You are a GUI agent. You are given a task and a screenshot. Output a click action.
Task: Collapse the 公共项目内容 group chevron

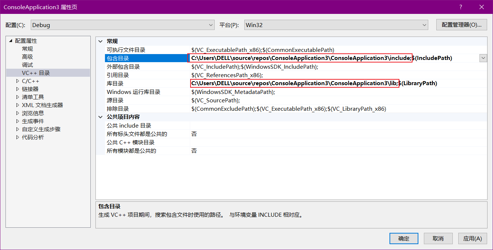[101, 117]
